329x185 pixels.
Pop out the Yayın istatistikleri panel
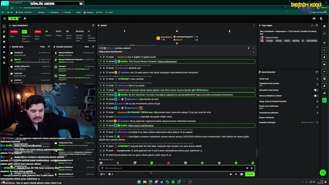93,25
